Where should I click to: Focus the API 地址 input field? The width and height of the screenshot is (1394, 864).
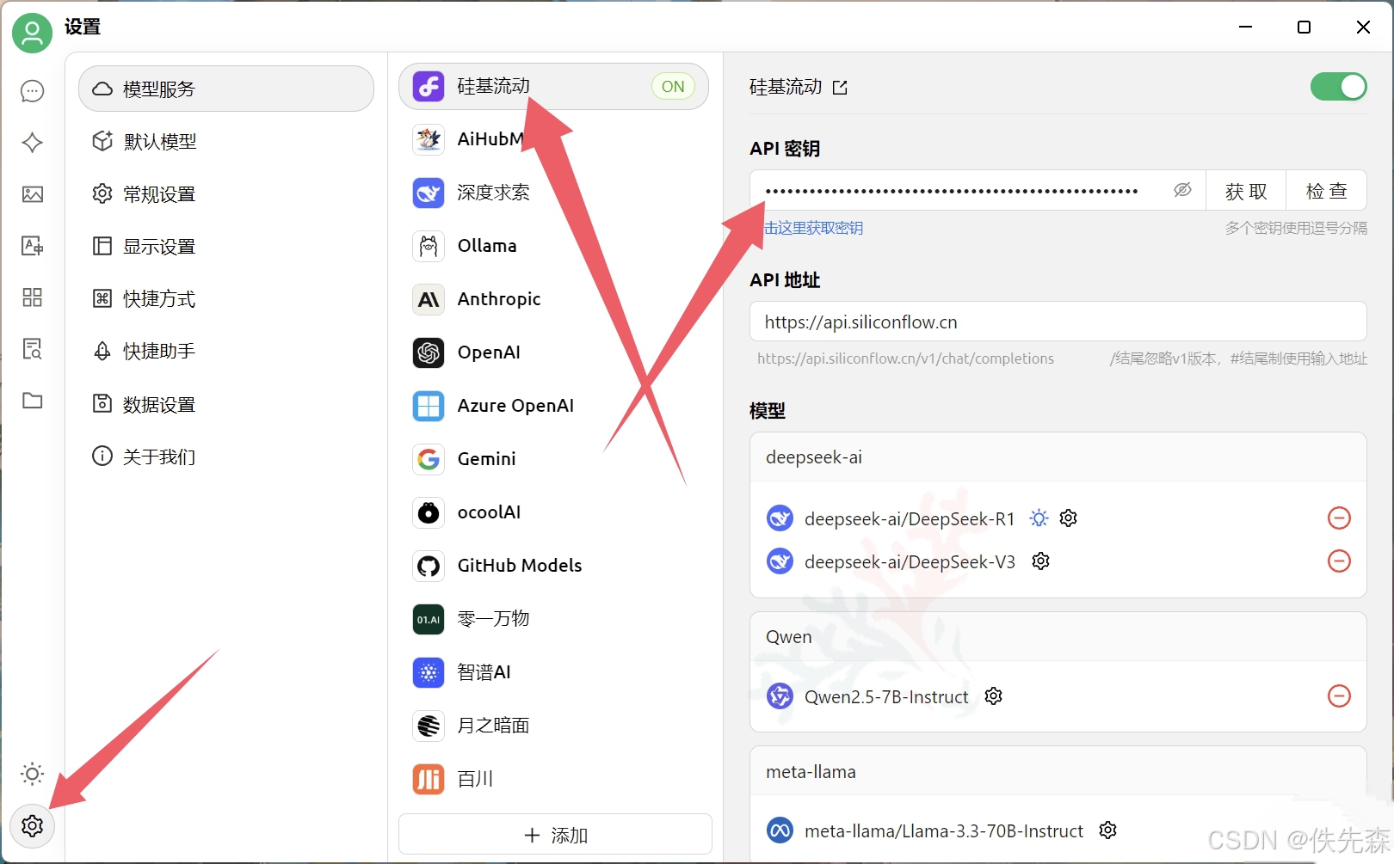point(1058,322)
